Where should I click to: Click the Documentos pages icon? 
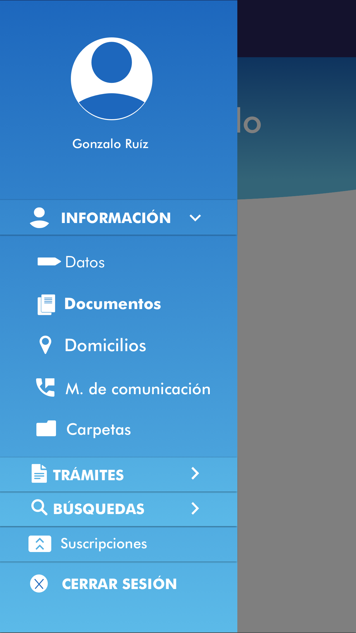[47, 304]
